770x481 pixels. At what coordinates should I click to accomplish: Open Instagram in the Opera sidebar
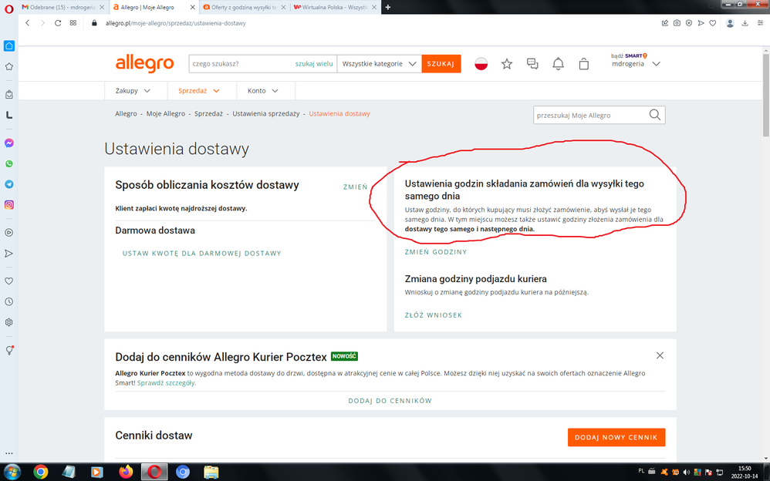[8, 205]
